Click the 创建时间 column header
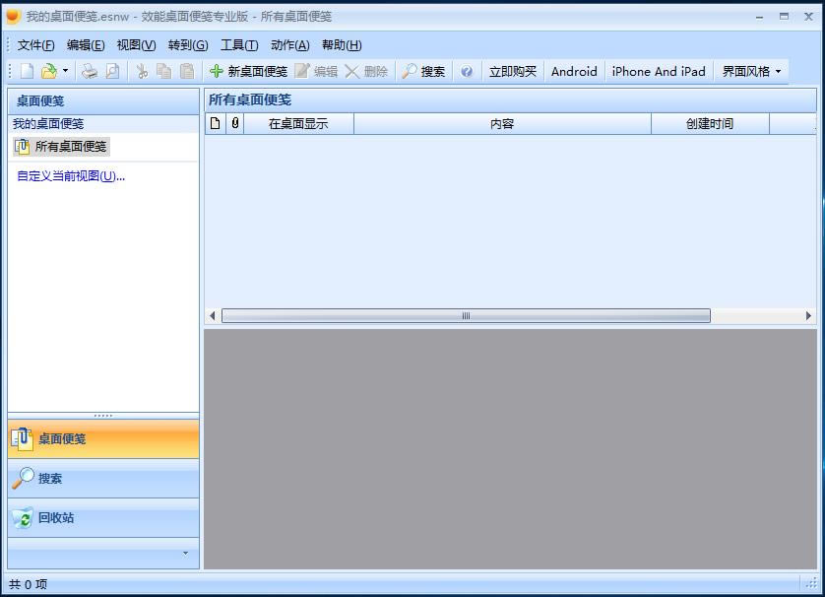The width and height of the screenshot is (825, 597). [x=710, y=124]
